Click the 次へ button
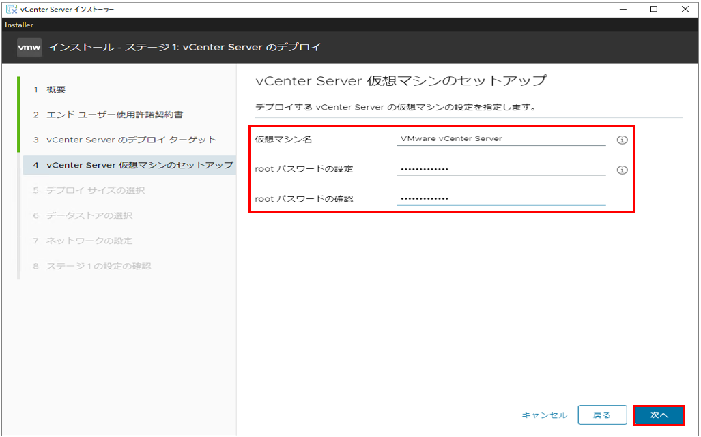 pyautogui.click(x=659, y=415)
